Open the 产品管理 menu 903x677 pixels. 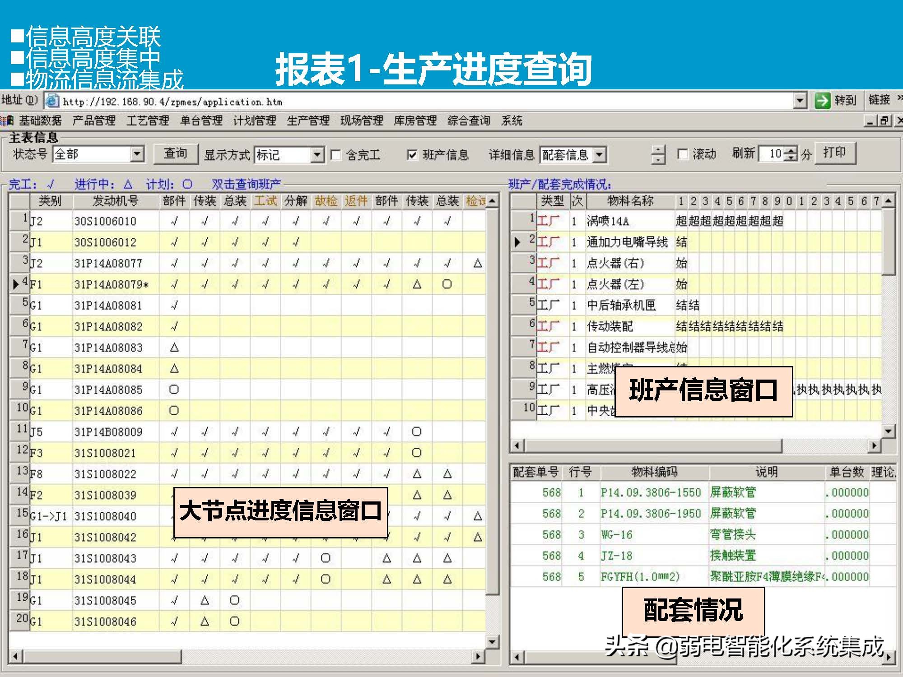[x=94, y=121]
